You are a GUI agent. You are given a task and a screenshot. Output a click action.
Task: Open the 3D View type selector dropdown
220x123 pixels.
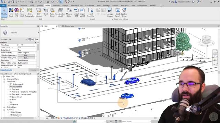coord(38,33)
